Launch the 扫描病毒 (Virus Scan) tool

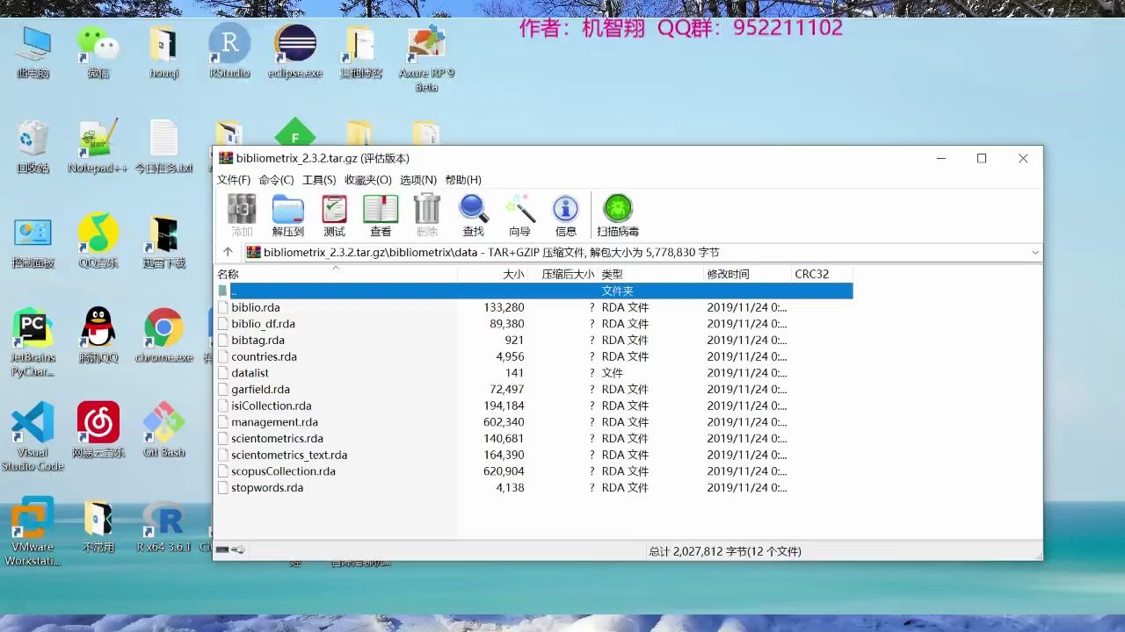tap(617, 214)
